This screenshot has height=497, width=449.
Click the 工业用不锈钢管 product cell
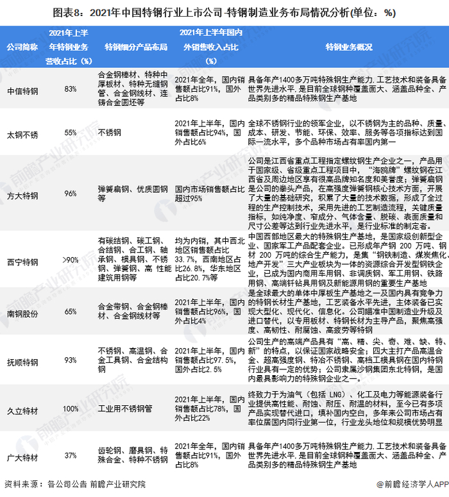[x=125, y=409]
